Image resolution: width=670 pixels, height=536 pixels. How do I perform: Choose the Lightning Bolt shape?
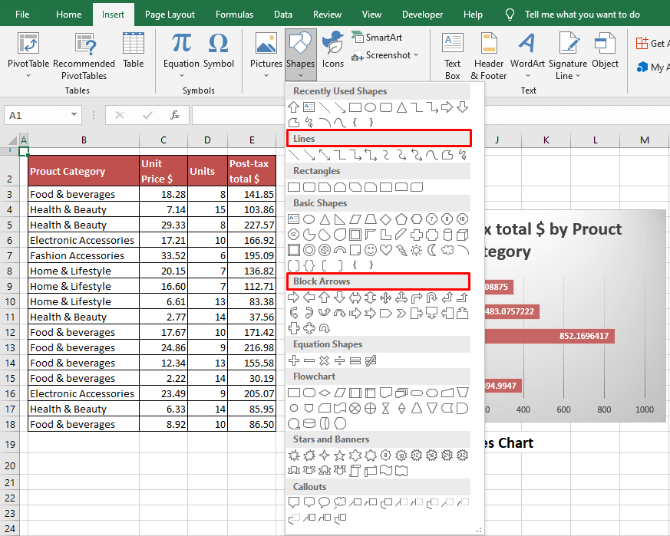(401, 250)
